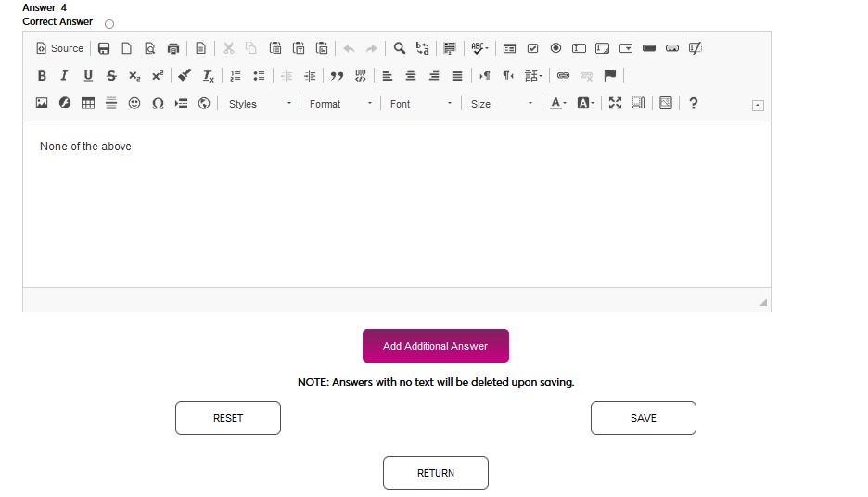Viewport: 868px width, 497px height.
Task: Insert Special Character omega icon
Action: pos(158,103)
